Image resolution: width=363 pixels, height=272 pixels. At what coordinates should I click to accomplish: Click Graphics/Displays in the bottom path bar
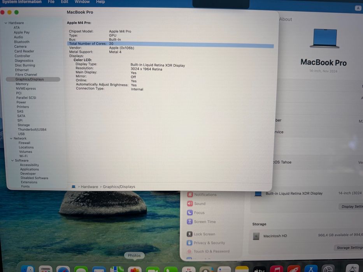119,187
